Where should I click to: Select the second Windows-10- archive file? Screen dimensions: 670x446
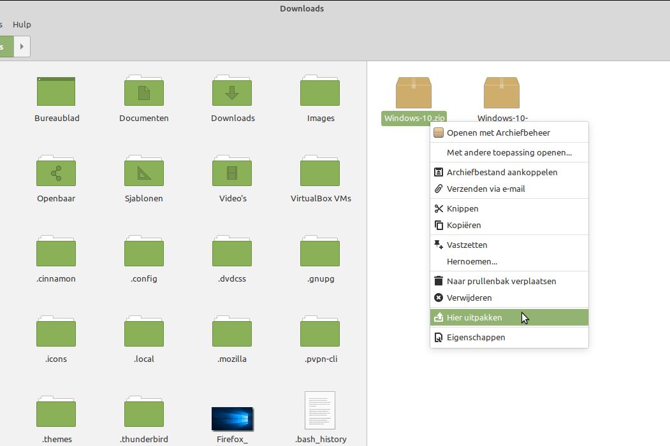pos(502,93)
